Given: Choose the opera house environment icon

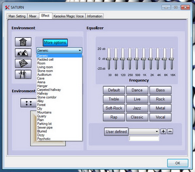Looking at the screenshot, I should pos(23,53).
